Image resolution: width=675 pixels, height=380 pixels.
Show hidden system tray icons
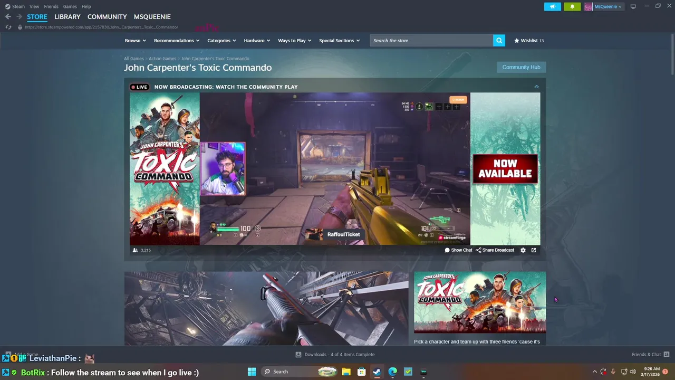click(594, 372)
